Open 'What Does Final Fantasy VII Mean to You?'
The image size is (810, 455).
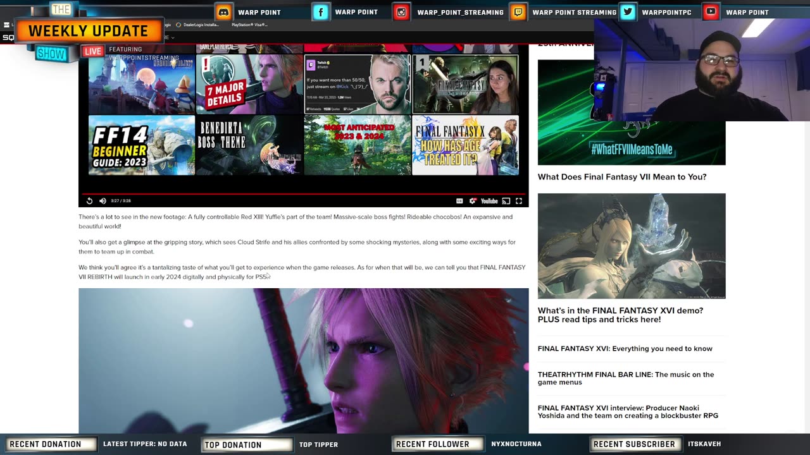pos(622,177)
